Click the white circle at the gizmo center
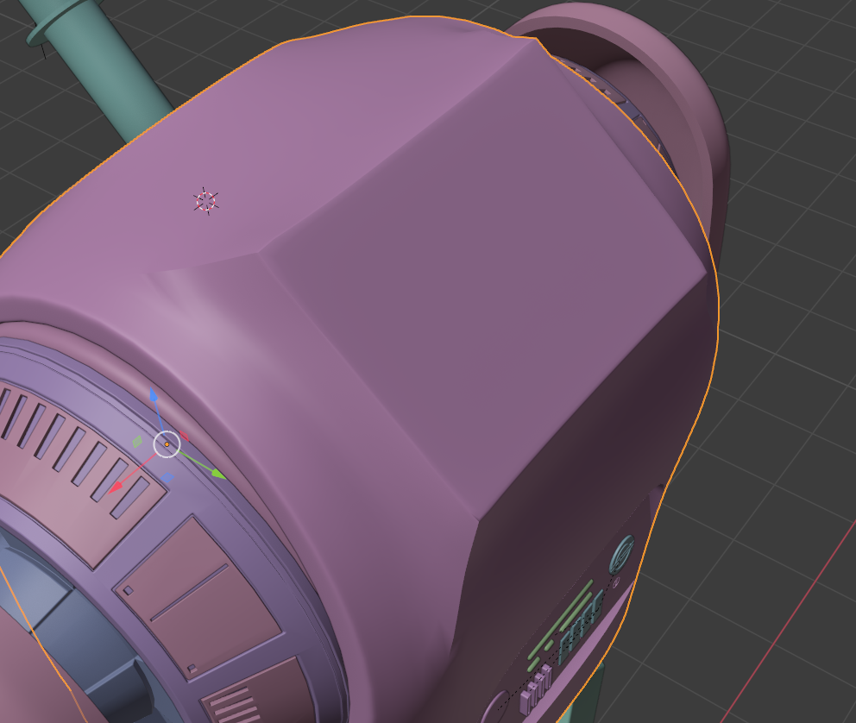 point(167,444)
